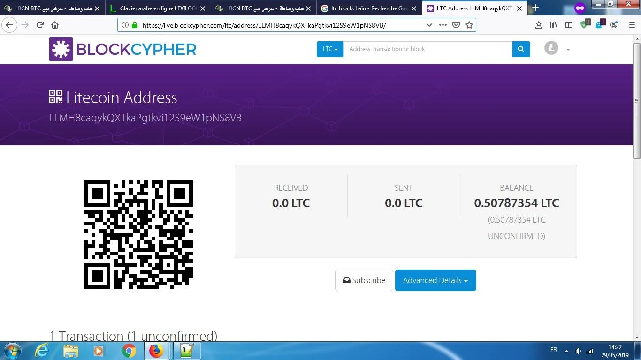Click the Litecoin Address heading

click(122, 97)
